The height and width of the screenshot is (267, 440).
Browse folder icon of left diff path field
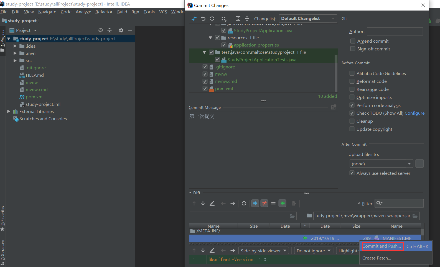tap(292, 216)
